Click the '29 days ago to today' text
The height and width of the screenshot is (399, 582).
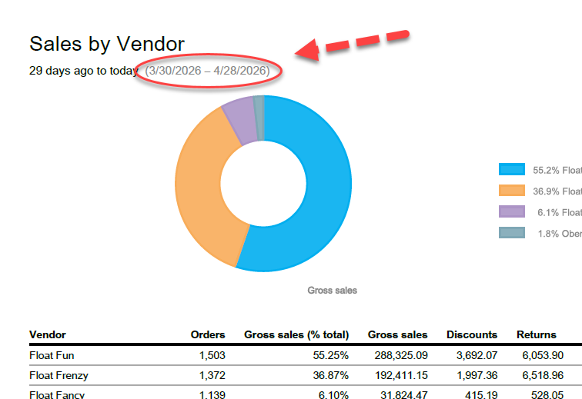83,71
